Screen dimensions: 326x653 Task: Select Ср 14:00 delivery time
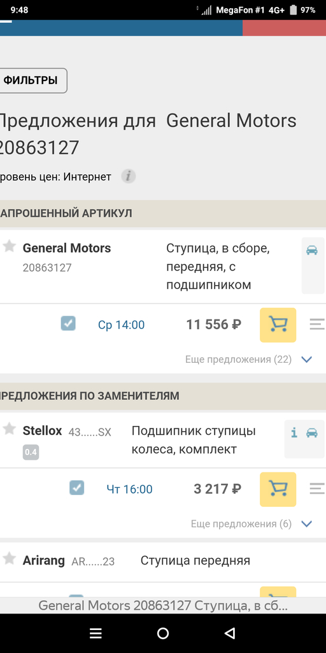(122, 325)
